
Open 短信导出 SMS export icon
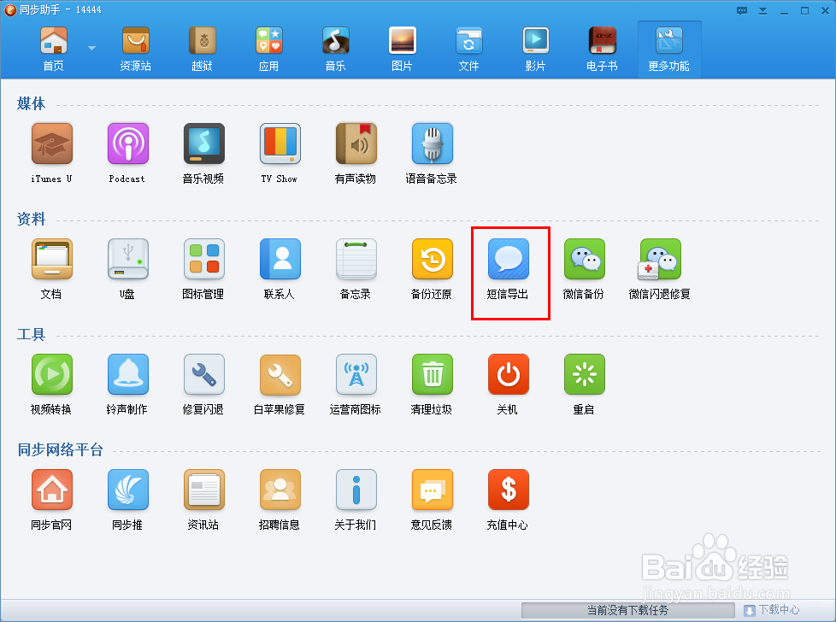point(509,259)
